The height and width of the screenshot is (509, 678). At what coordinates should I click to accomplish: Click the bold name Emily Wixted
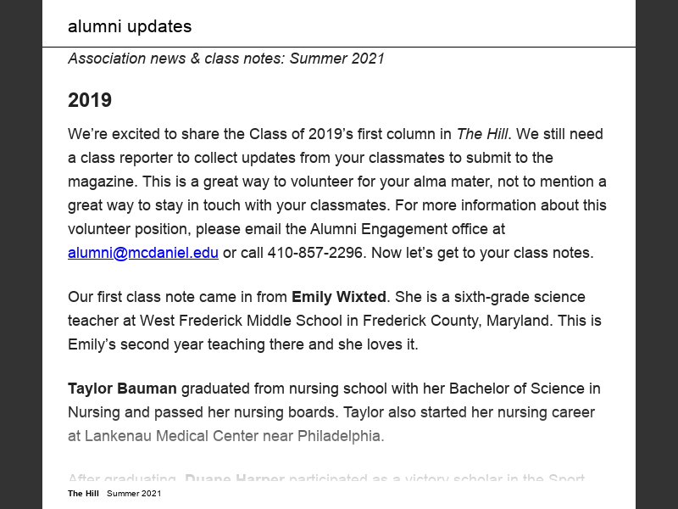[339, 297]
